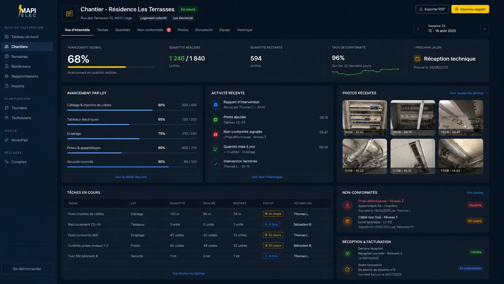This screenshot has height=284, width=504.
Task: Open the Historique tab
Action: click(x=244, y=30)
